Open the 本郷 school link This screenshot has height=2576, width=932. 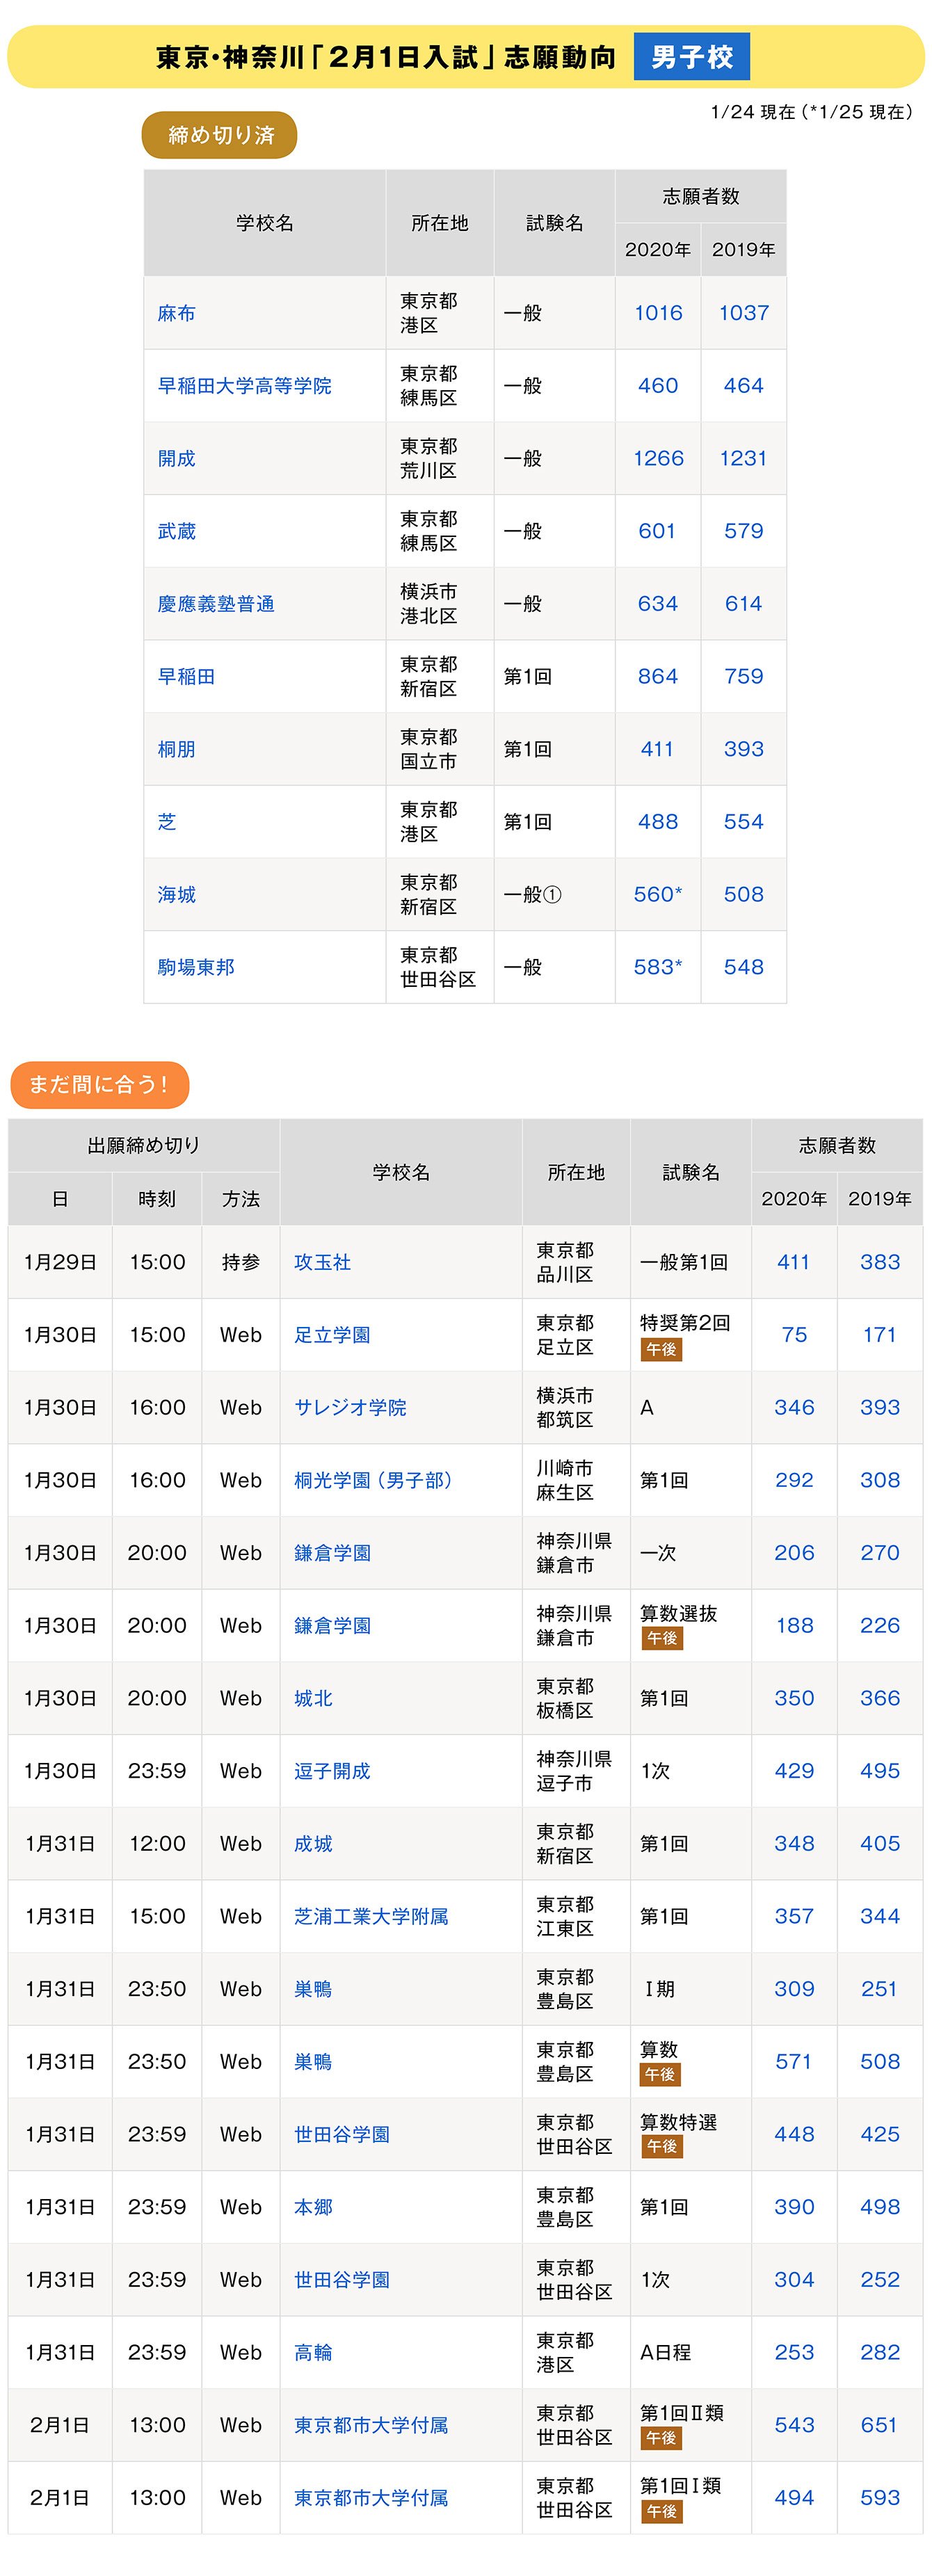click(313, 2207)
